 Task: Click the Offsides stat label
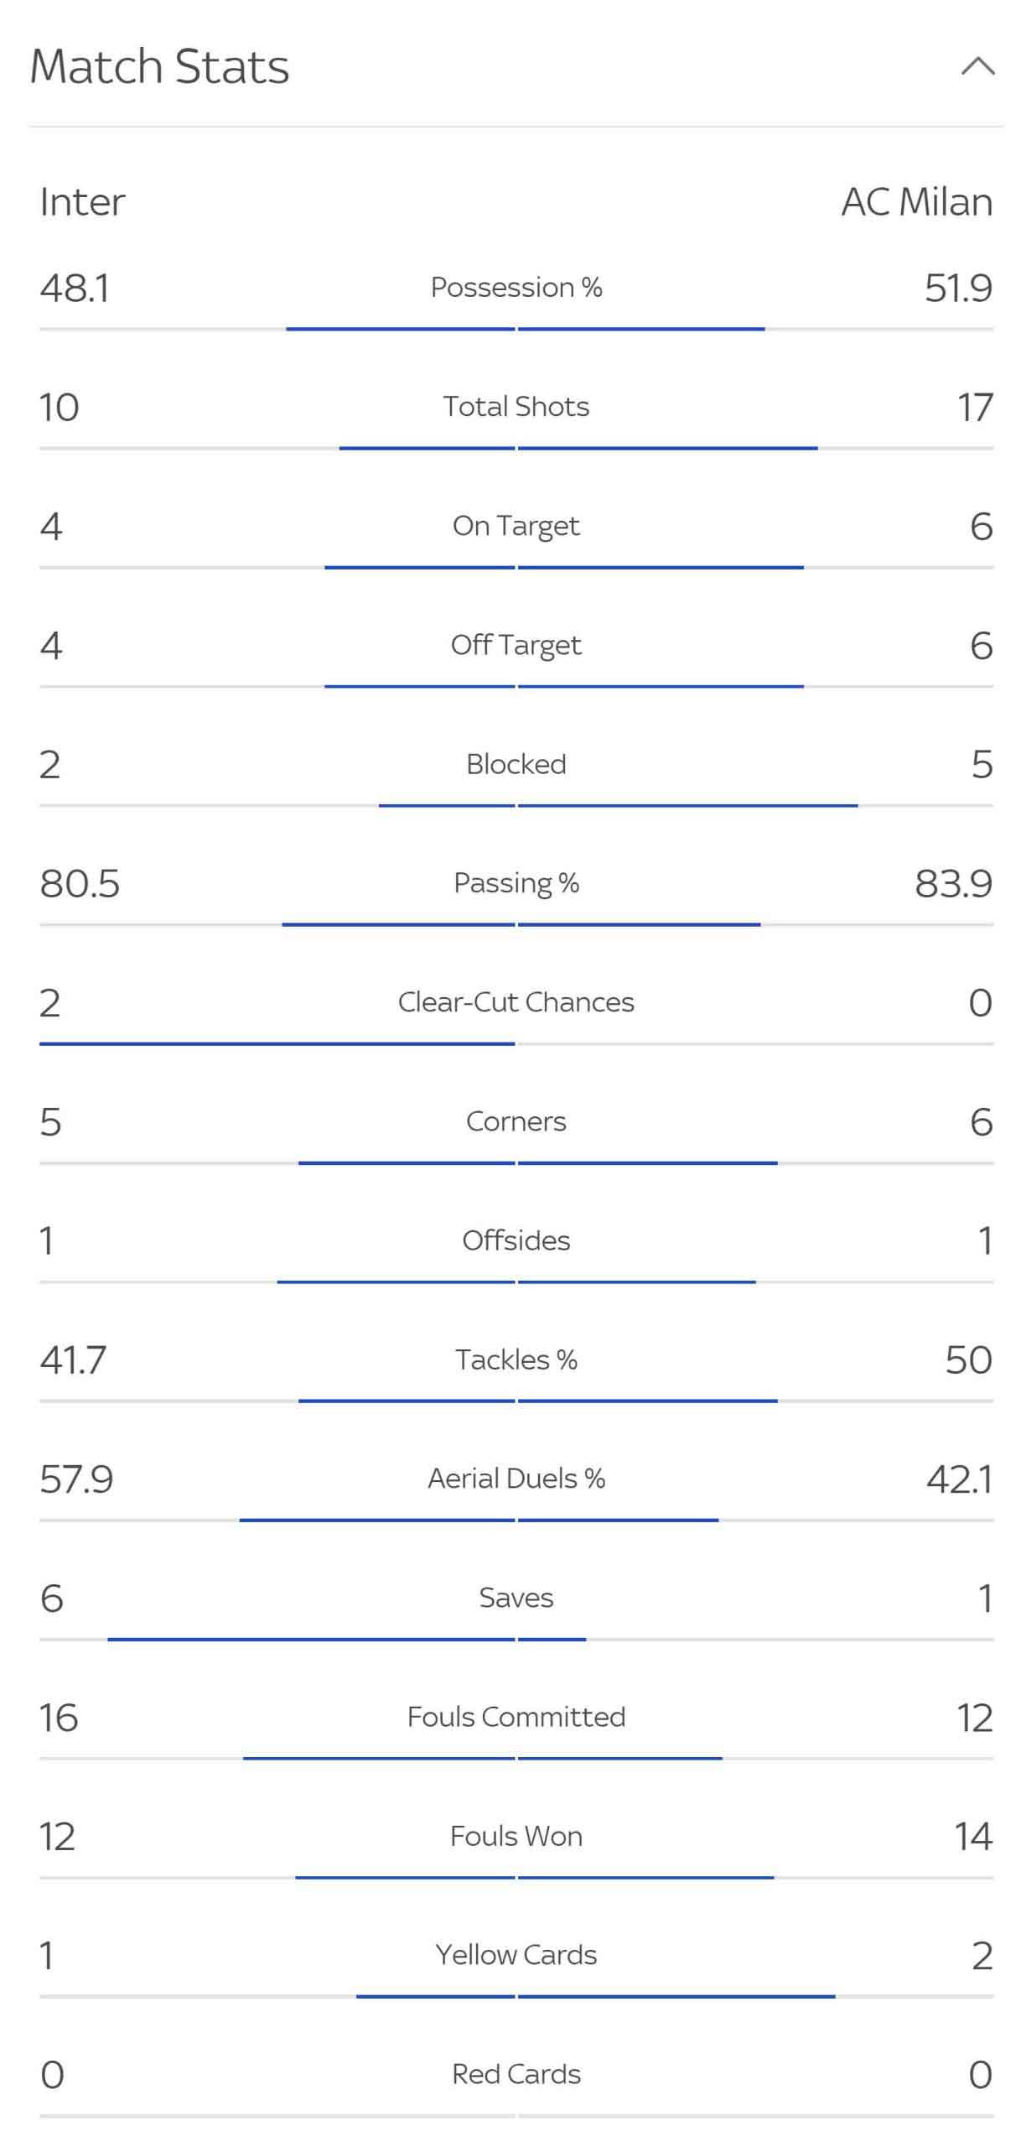click(516, 1240)
